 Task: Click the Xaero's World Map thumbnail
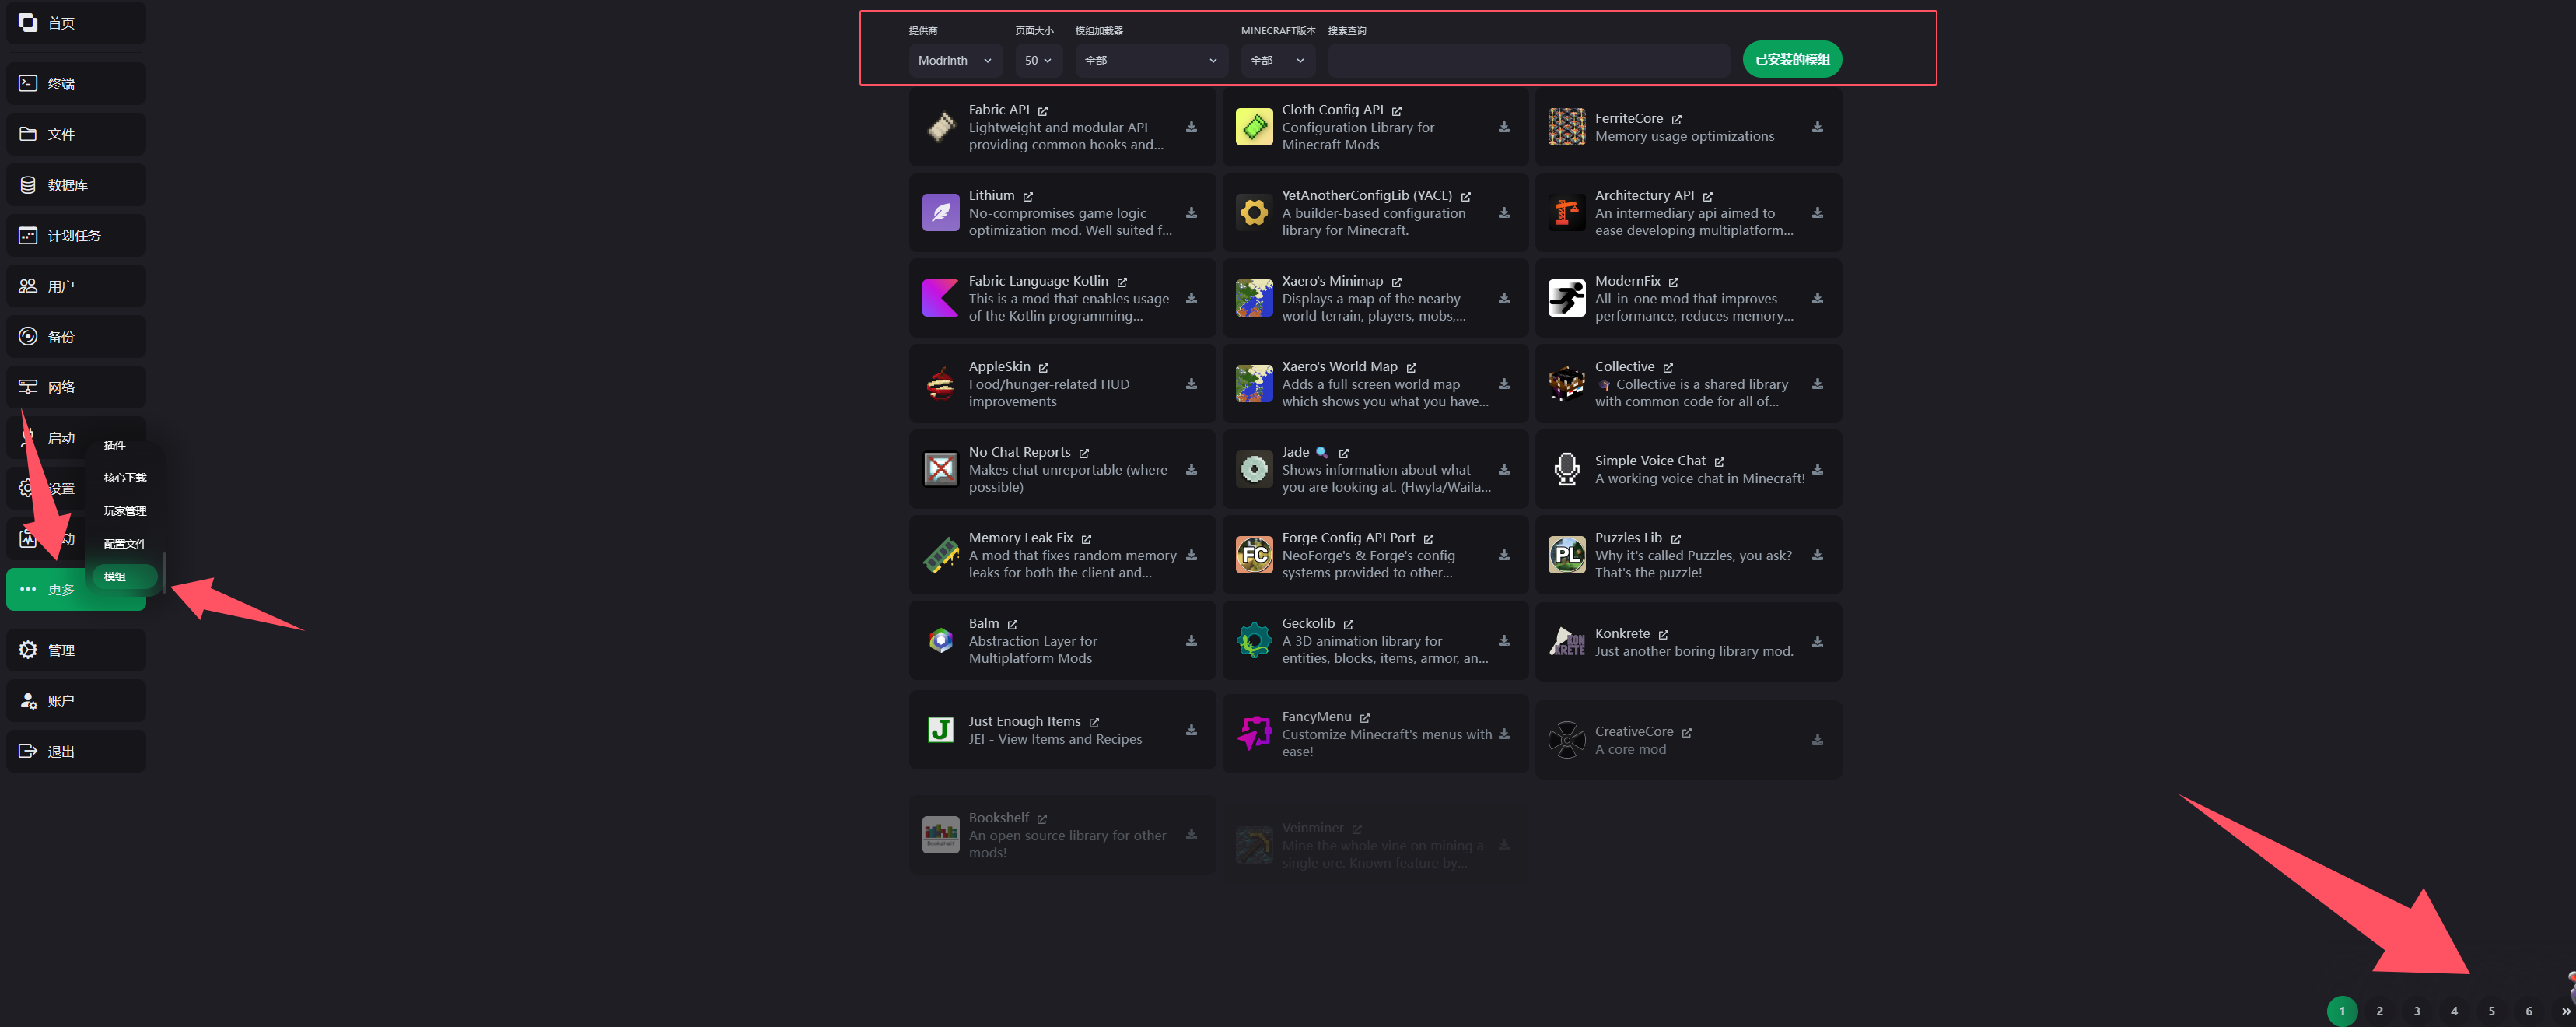[1254, 384]
